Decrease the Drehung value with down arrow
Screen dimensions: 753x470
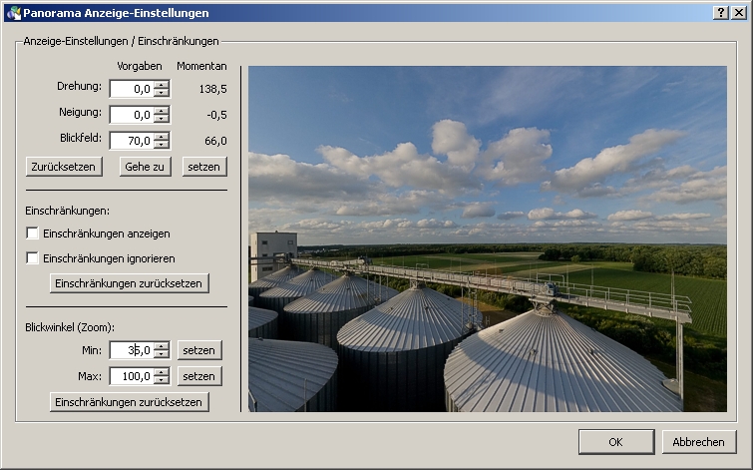(x=162, y=94)
